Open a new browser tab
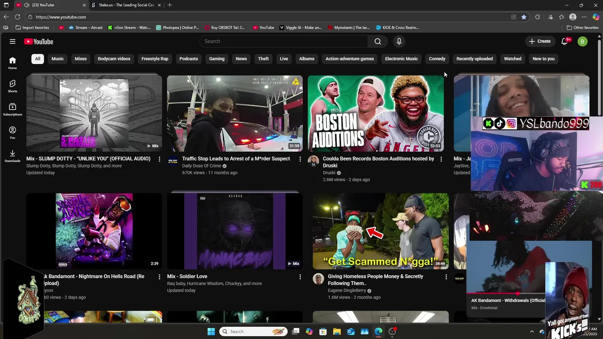Screen dimensions: 603x339 coord(170,5)
